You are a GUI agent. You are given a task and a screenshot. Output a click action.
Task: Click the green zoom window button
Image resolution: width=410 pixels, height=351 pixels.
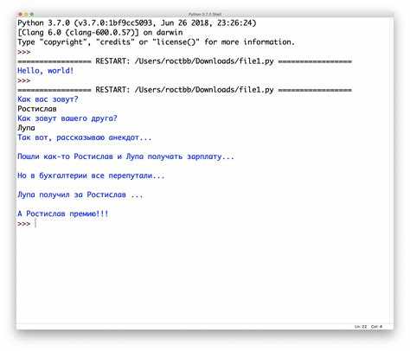tap(32, 14)
